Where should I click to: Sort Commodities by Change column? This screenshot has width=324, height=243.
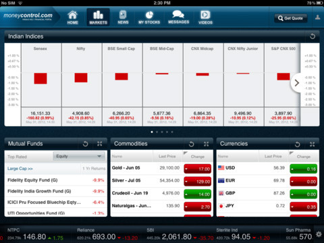click(x=198, y=157)
